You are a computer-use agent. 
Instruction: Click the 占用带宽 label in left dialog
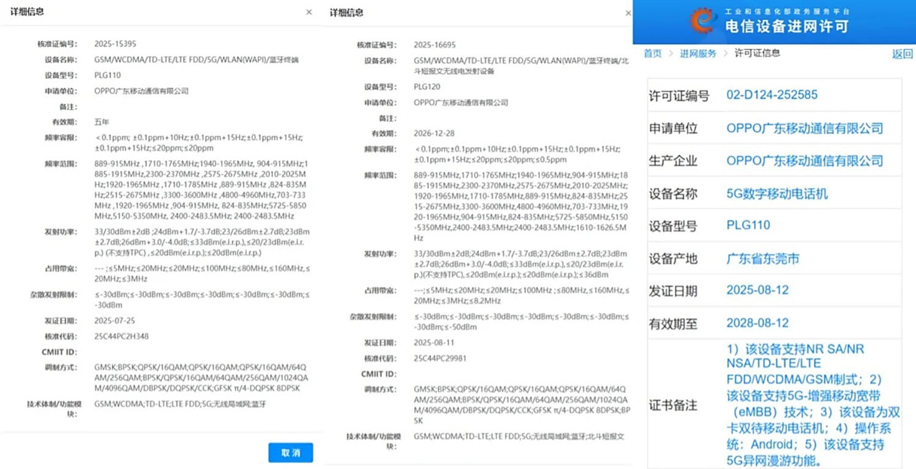coord(60,269)
